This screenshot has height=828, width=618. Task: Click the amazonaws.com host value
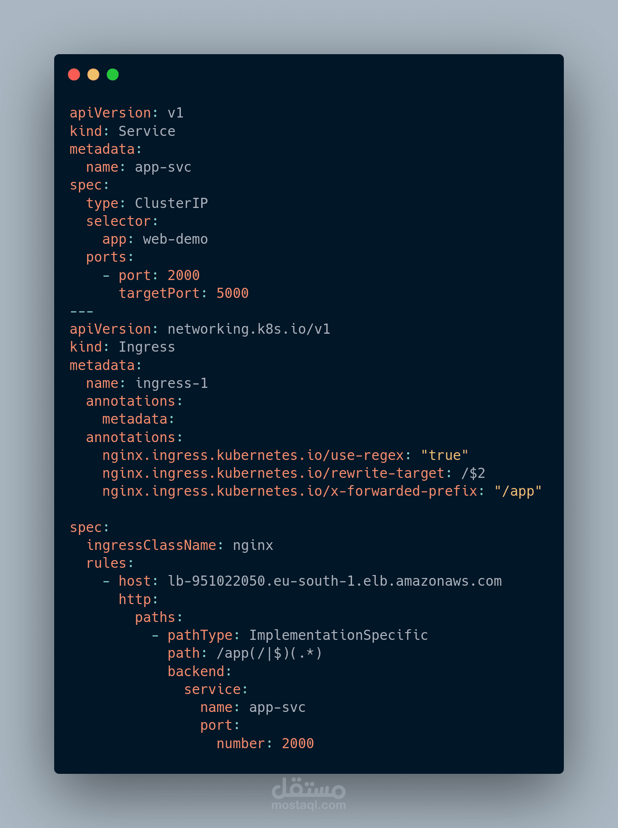[334, 581]
